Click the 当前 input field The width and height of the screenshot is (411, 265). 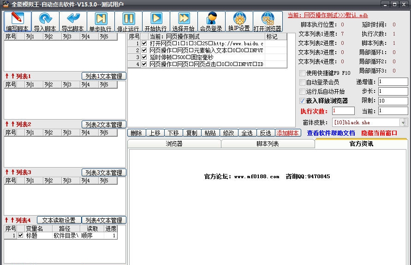pyautogui.click(x=393, y=111)
